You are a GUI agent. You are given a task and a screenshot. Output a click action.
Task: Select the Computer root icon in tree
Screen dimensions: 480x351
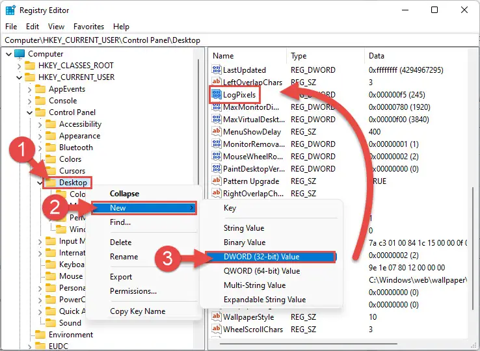pyautogui.click(x=20, y=54)
